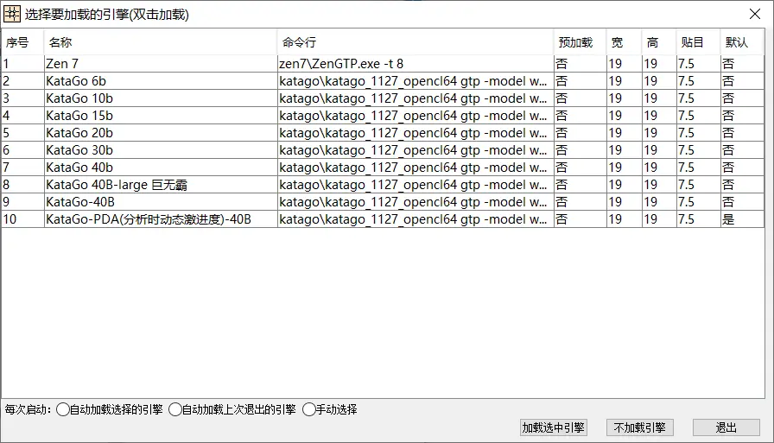The image size is (774, 443).
Task: Click the 加载选中引擎 button
Action: click(x=553, y=427)
